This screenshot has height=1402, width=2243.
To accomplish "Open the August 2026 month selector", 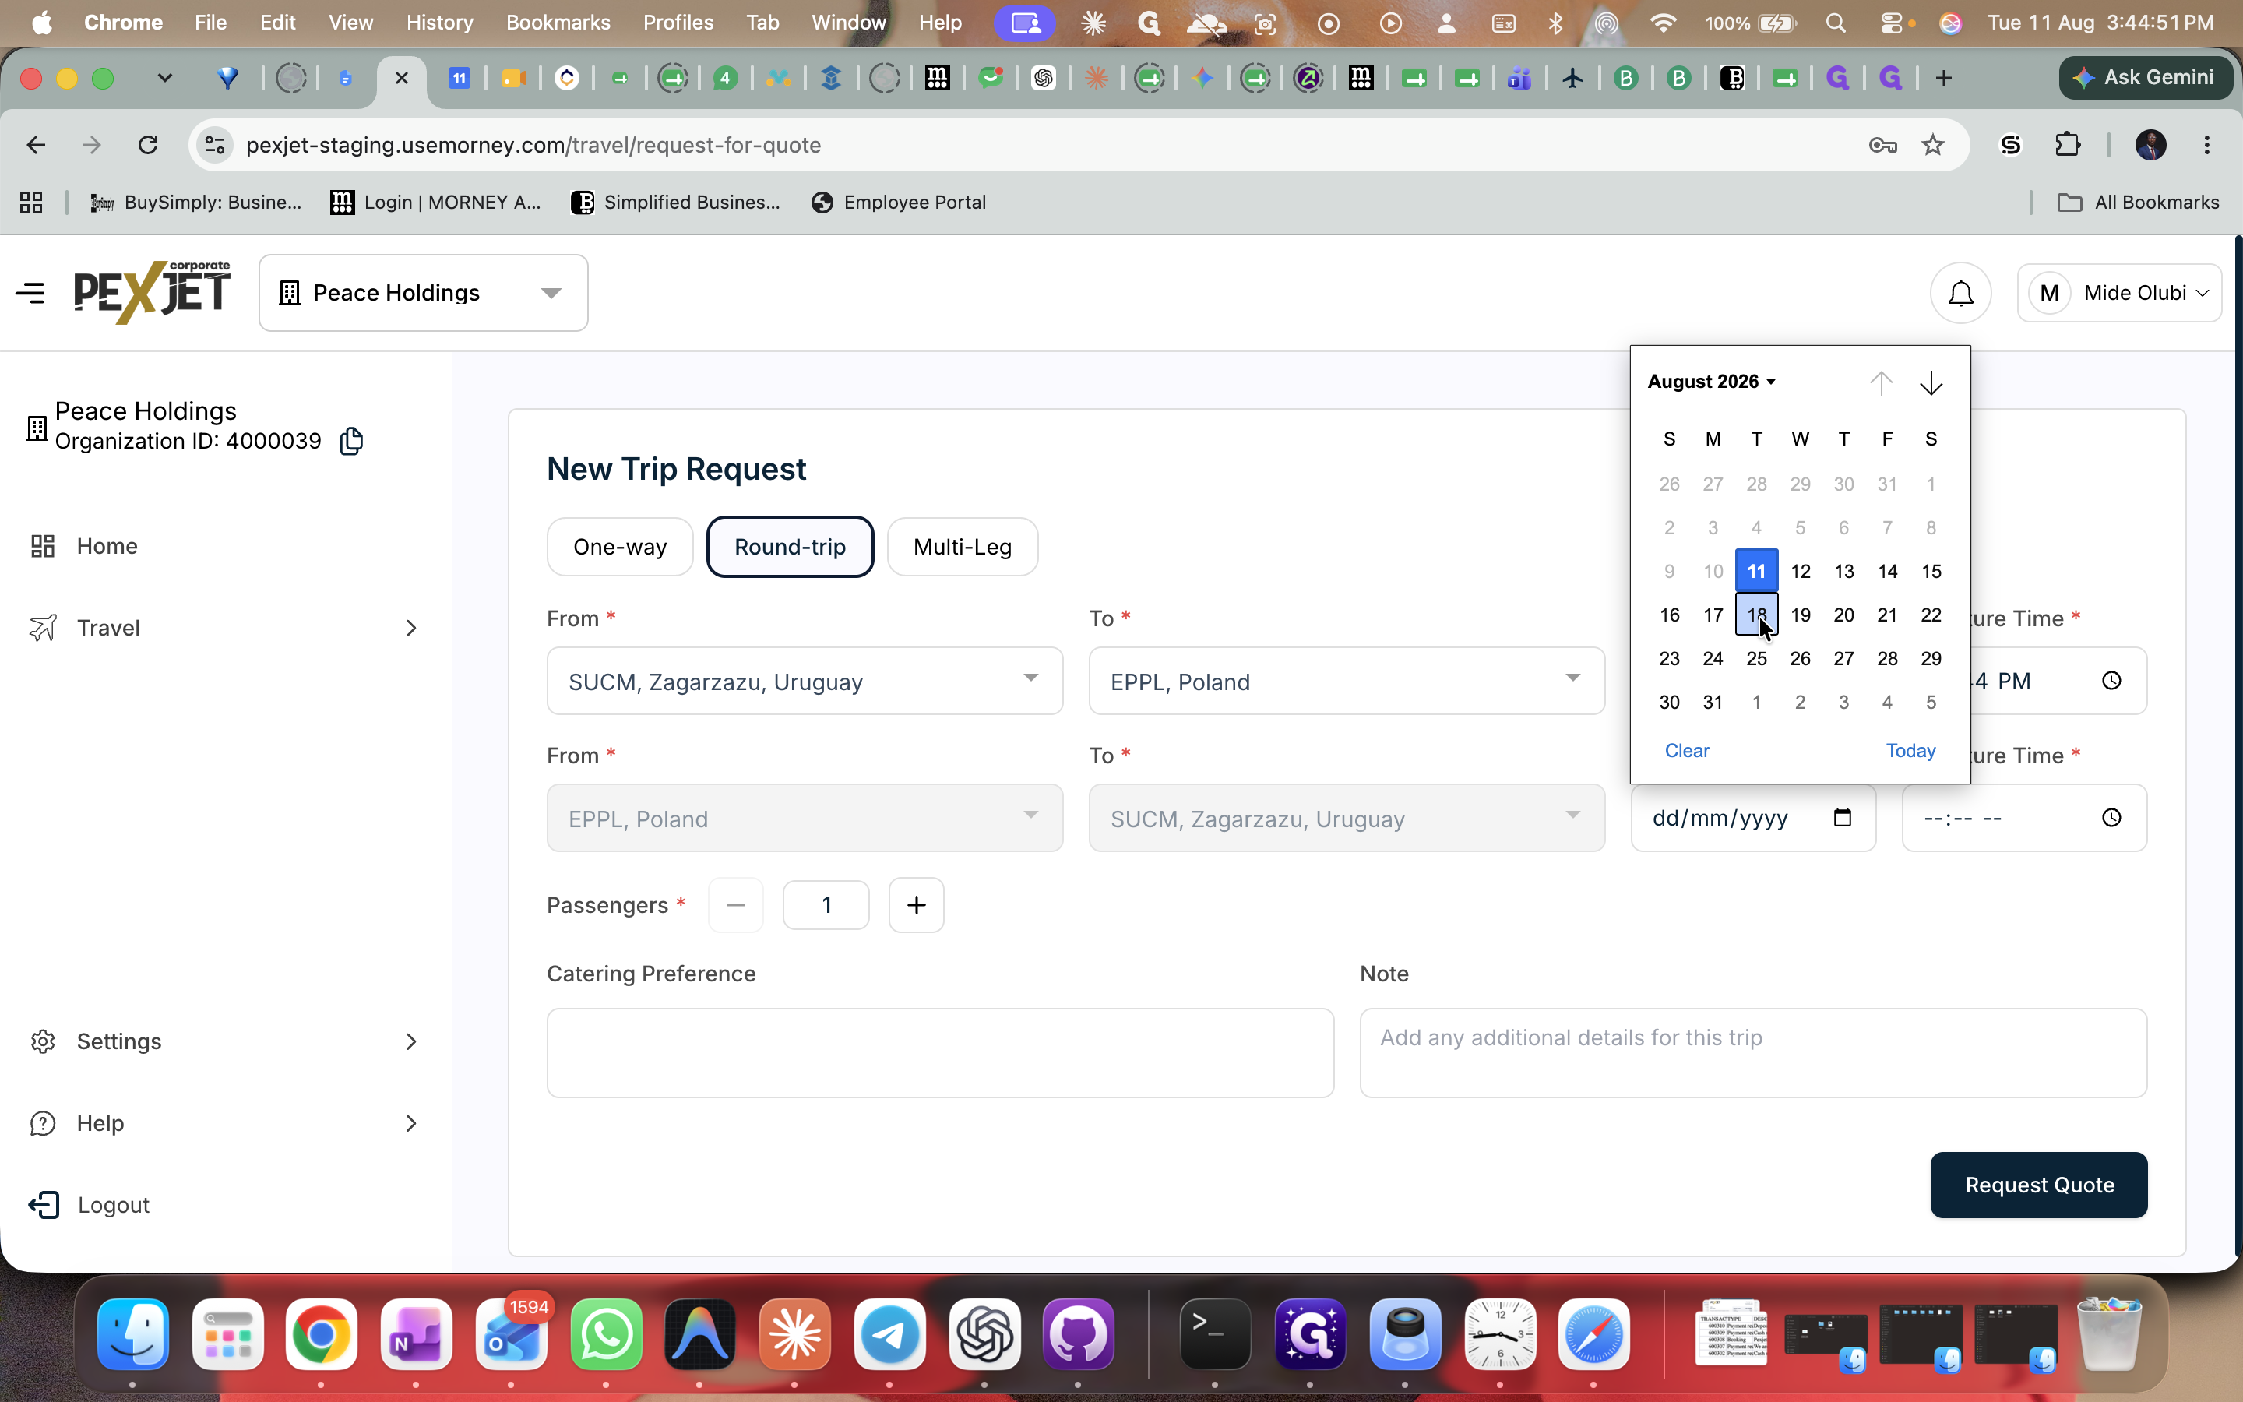I will 1712,381.
